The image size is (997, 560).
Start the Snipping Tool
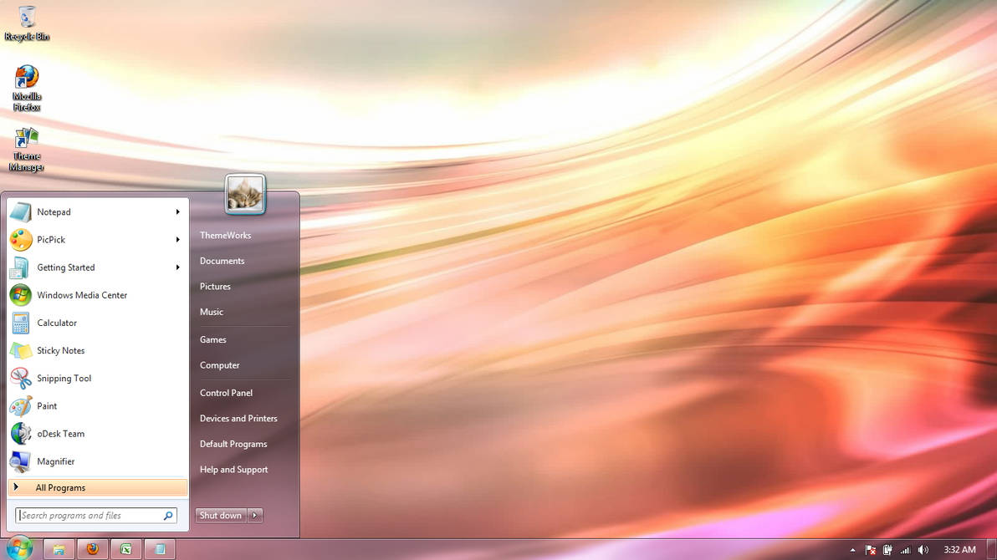(x=64, y=378)
